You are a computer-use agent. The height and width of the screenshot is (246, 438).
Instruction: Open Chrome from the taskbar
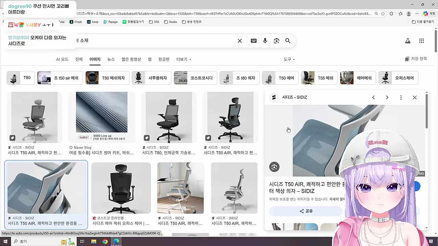[x=105, y=241]
